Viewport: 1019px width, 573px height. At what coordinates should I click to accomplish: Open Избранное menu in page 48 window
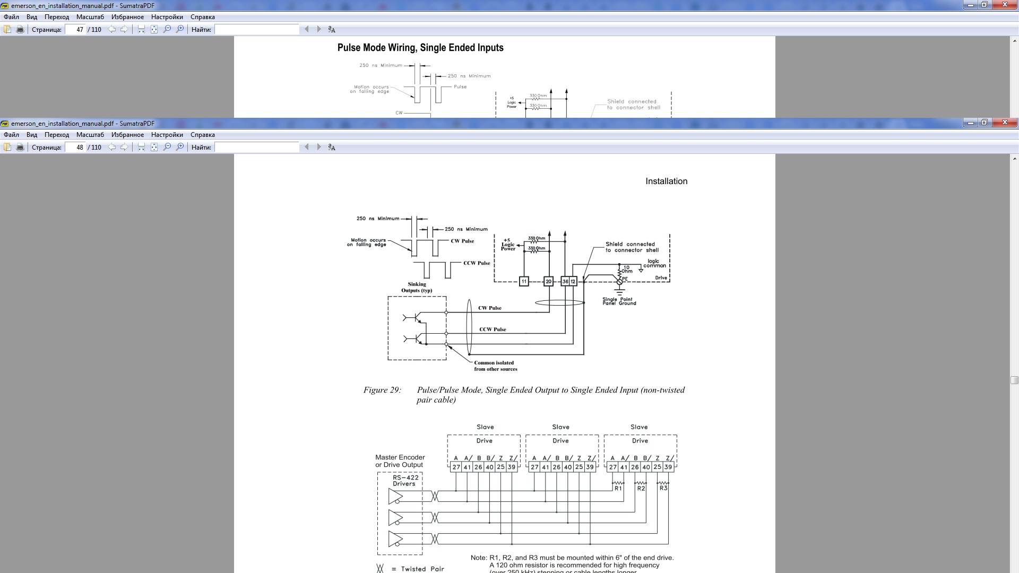point(127,135)
